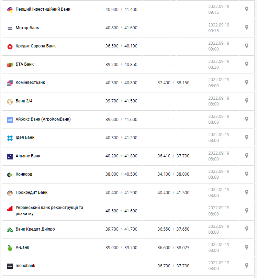Click Конкорд cash rate 38.000 / 40.500
This screenshot has width=257, height=278.
pyautogui.click(x=121, y=174)
